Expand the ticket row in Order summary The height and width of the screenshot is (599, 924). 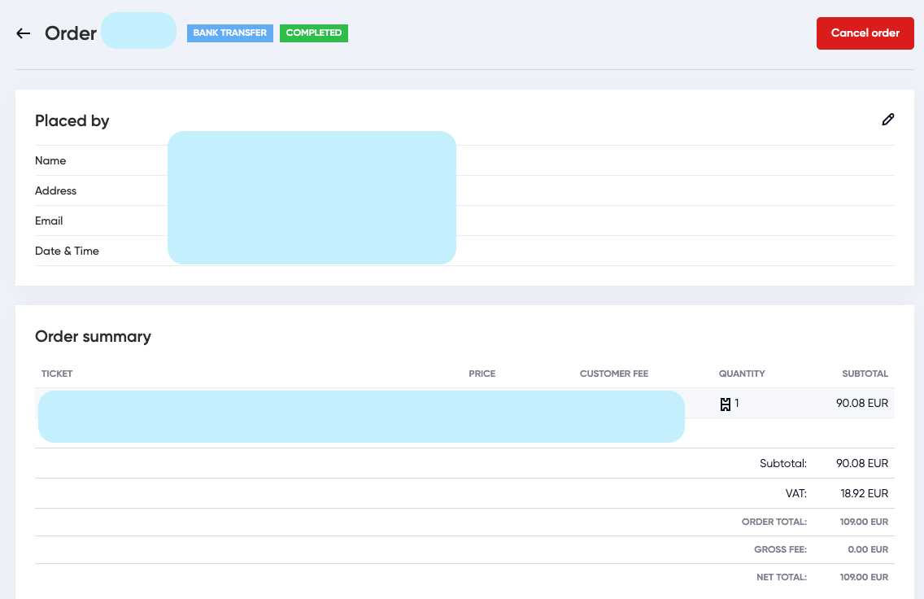(361, 416)
